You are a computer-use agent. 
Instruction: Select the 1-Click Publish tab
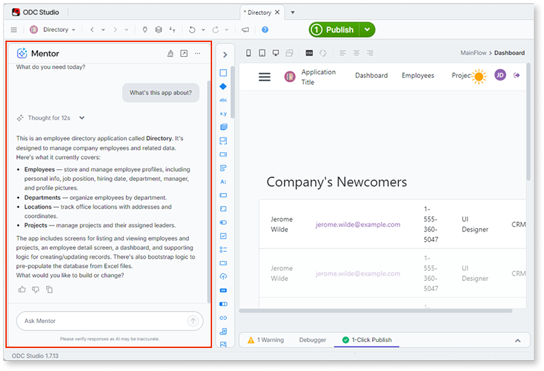click(x=367, y=340)
